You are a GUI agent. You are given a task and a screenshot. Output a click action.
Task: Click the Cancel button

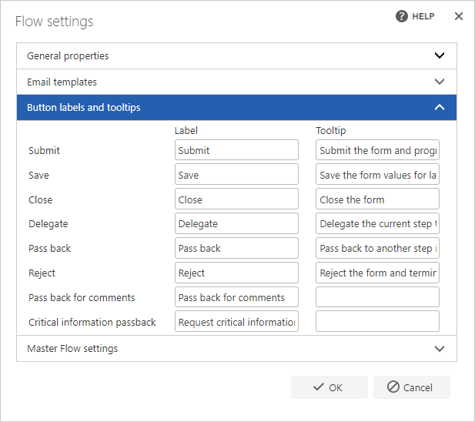pyautogui.click(x=412, y=387)
